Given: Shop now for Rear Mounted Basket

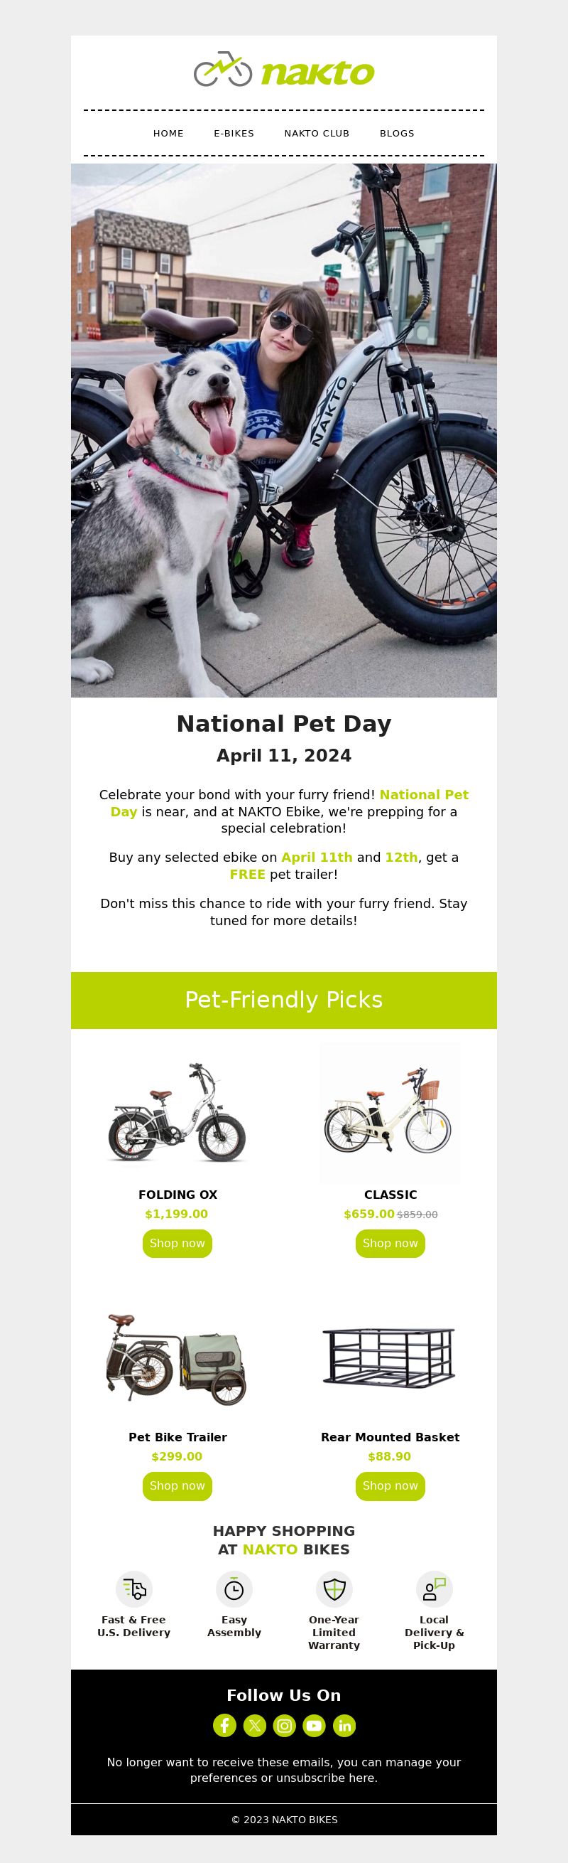Looking at the screenshot, I should [x=390, y=1485].
